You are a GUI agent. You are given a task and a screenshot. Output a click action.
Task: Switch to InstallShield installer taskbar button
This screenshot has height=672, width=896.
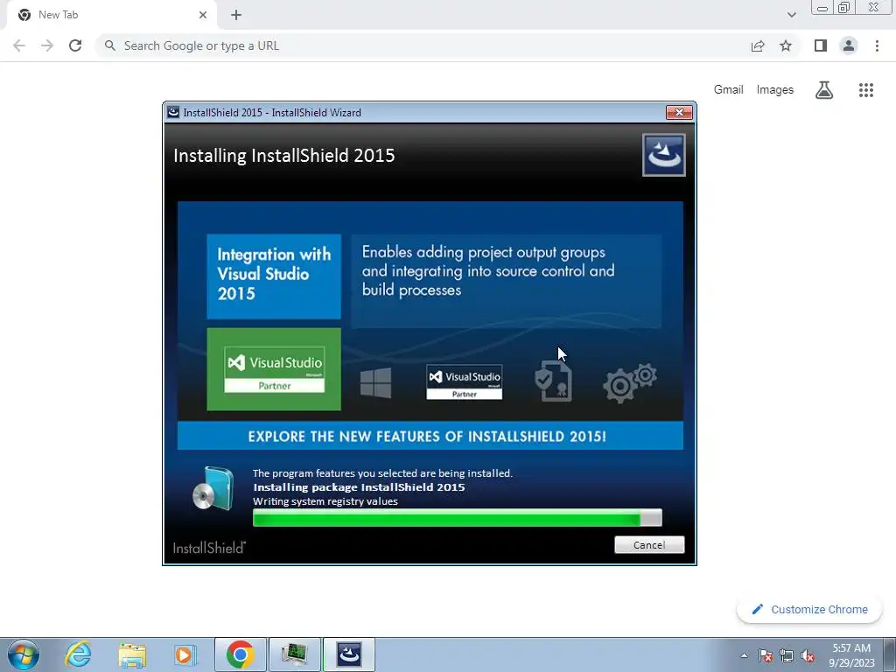348,654
